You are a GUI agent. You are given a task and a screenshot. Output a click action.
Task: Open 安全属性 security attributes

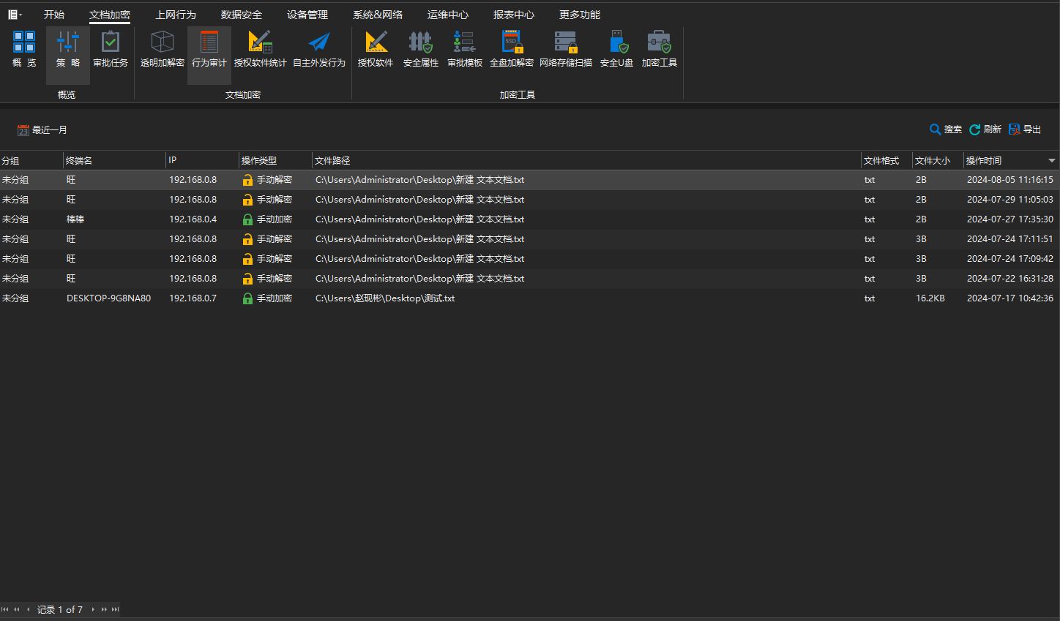click(x=421, y=49)
